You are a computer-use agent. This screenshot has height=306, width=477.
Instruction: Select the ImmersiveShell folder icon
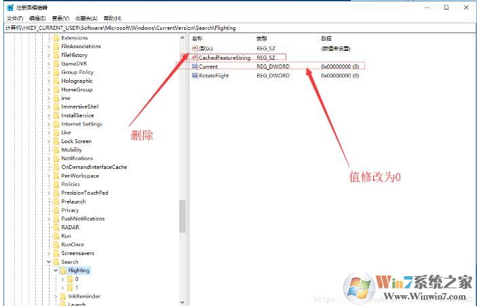click(56, 107)
